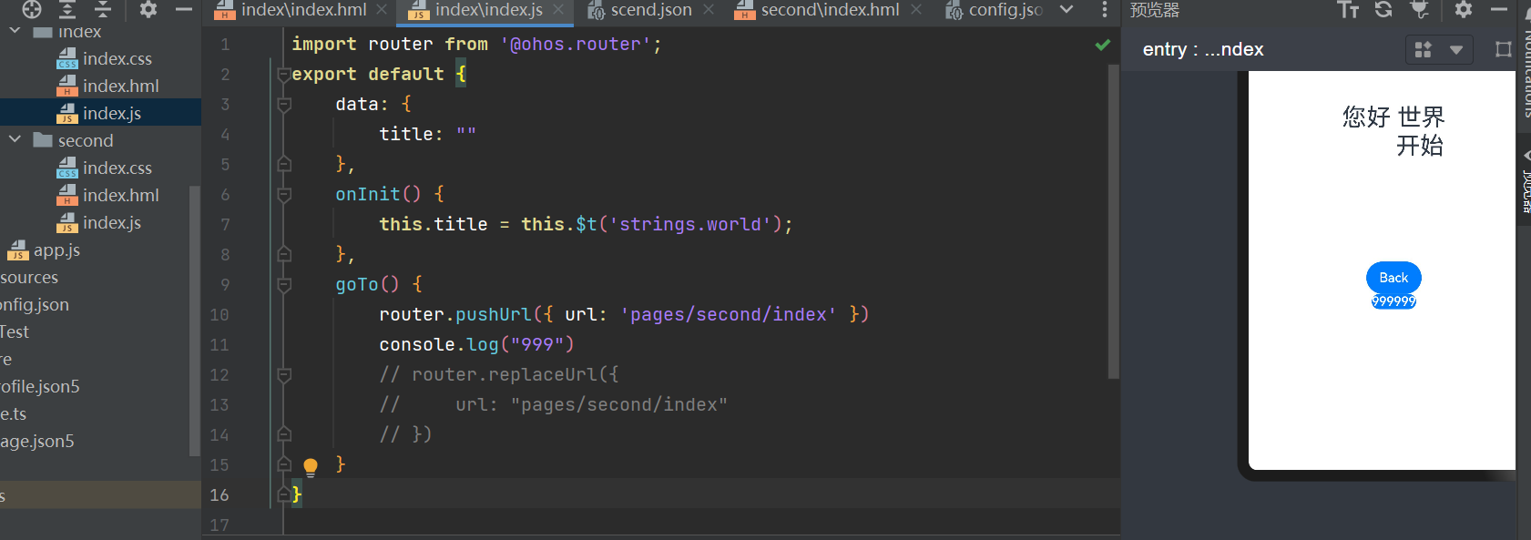Click line number 16 in the gutter

click(x=219, y=495)
